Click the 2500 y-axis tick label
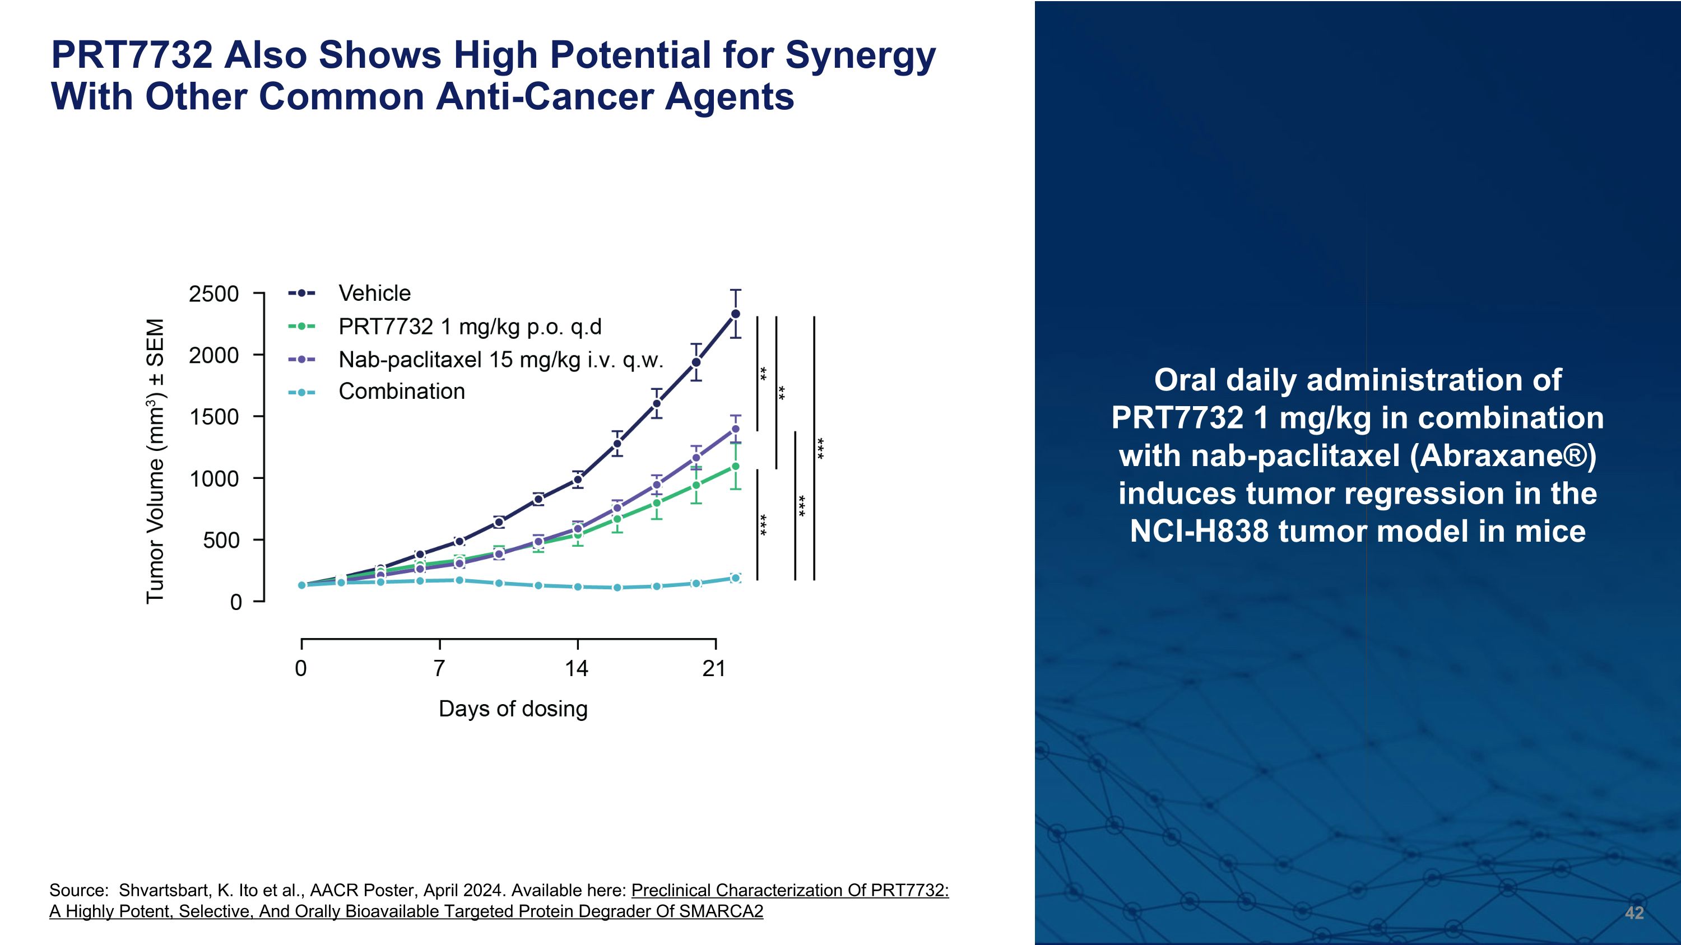This screenshot has height=945, width=1681. coord(213,294)
